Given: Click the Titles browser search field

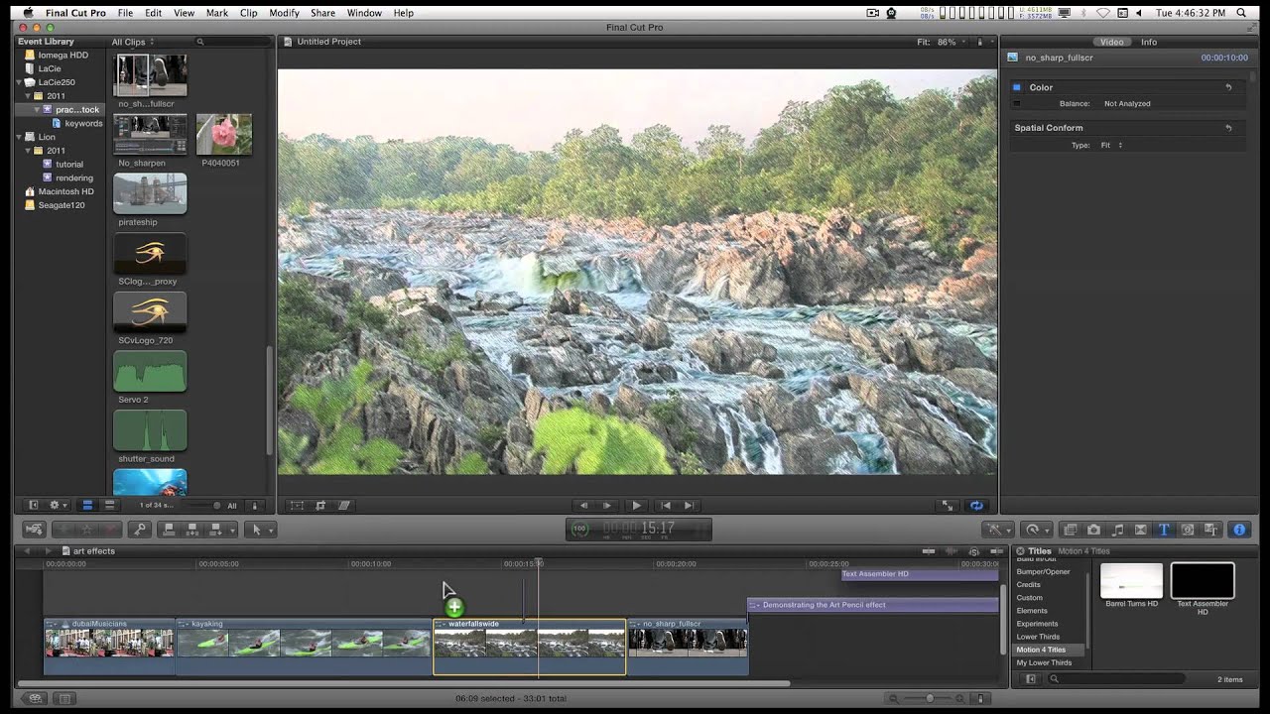Looking at the screenshot, I should (x=1116, y=679).
